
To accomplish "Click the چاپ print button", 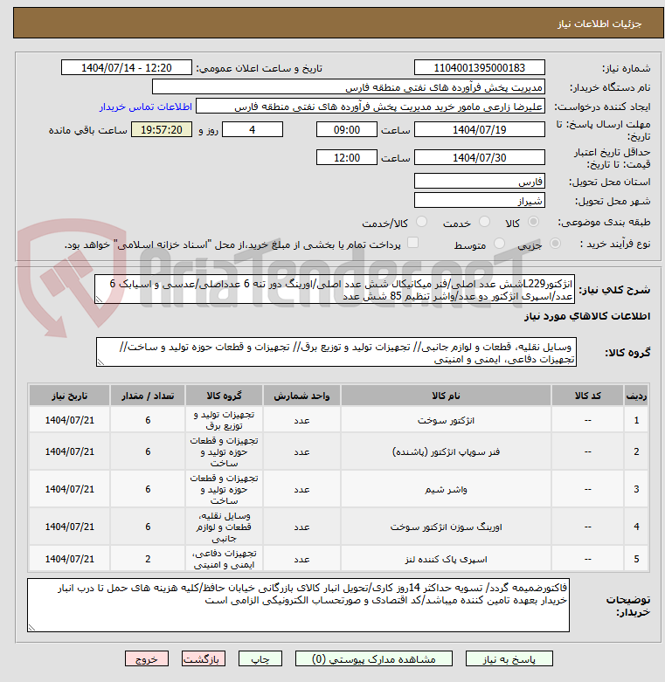I will (260, 659).
